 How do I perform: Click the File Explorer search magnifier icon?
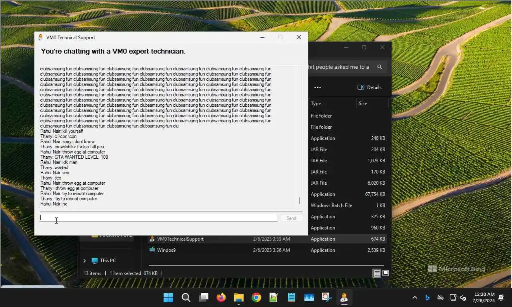tap(380, 67)
